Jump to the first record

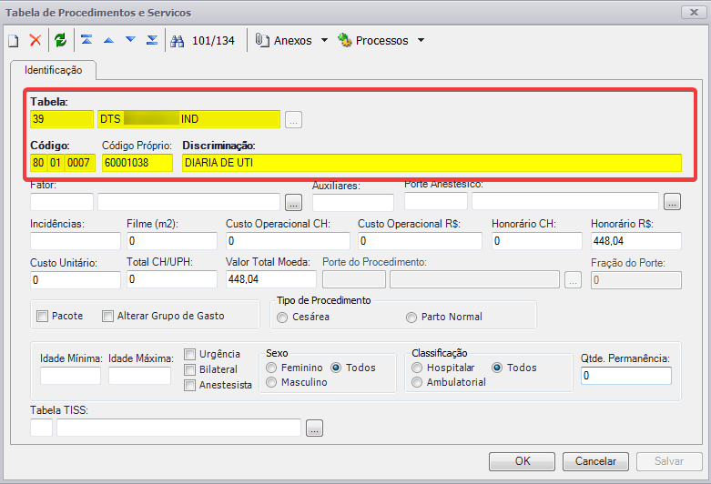(x=86, y=40)
